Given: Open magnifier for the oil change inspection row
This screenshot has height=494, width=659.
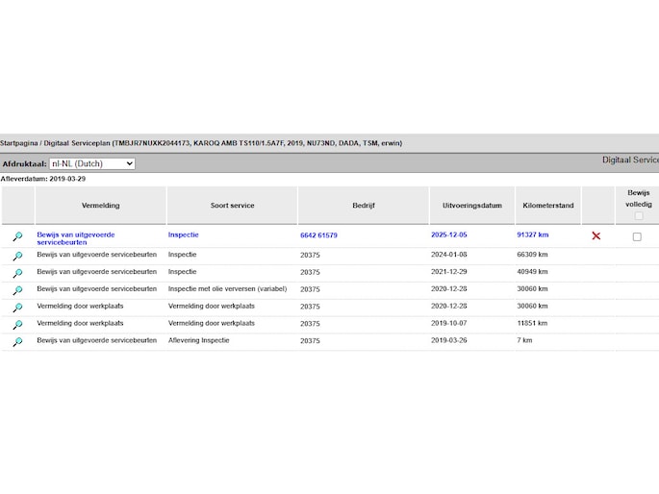Looking at the screenshot, I should [17, 290].
